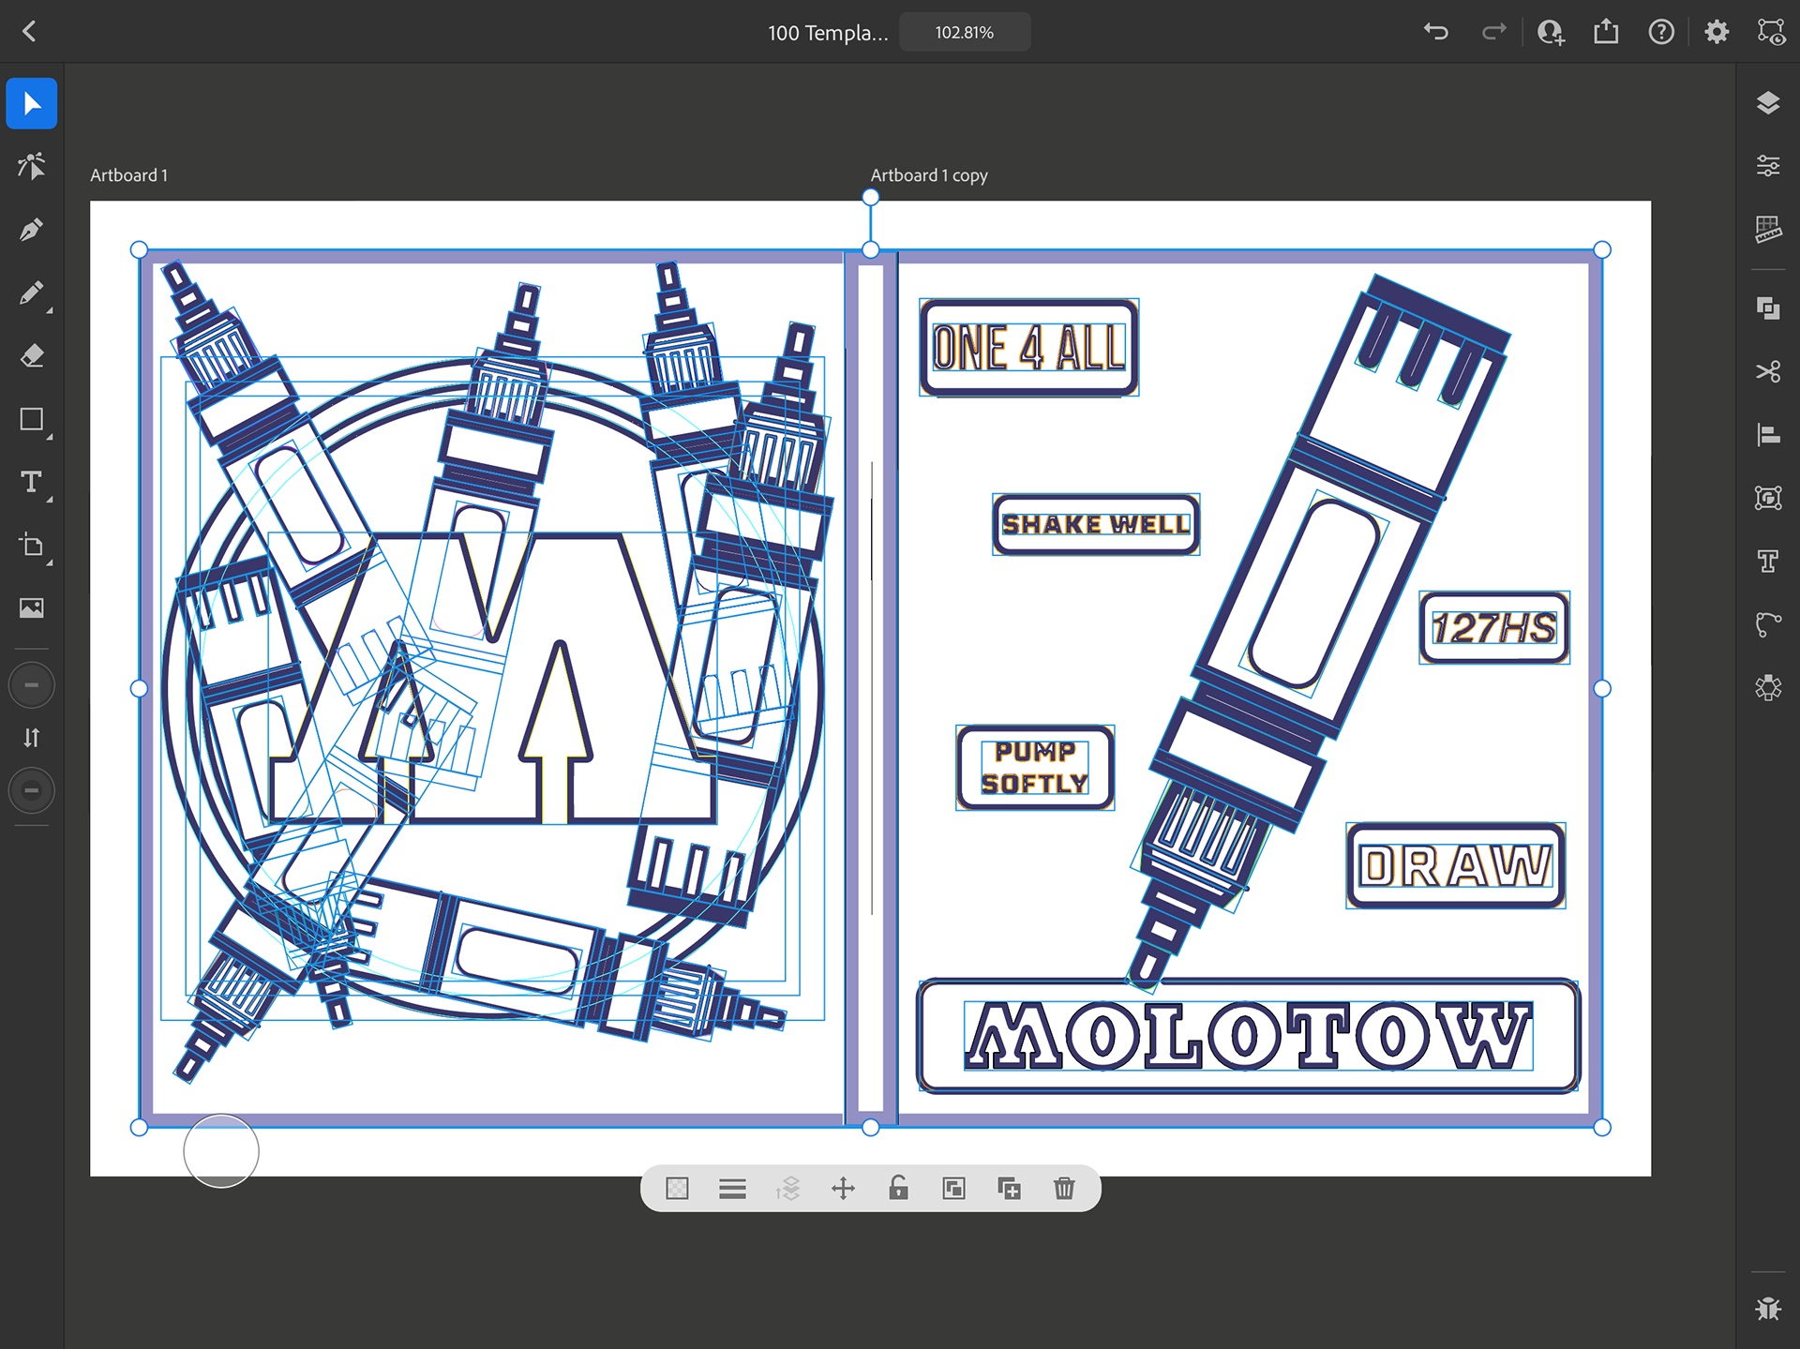Click the arrange order context icon
Screen dimensions: 1800x1349
click(x=787, y=1189)
